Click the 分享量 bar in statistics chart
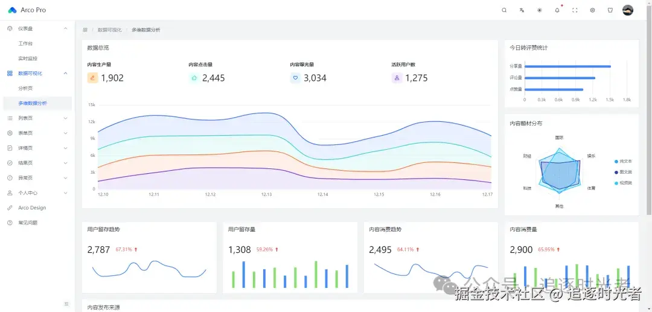Viewport: 652px width, 312px height. coord(567,66)
